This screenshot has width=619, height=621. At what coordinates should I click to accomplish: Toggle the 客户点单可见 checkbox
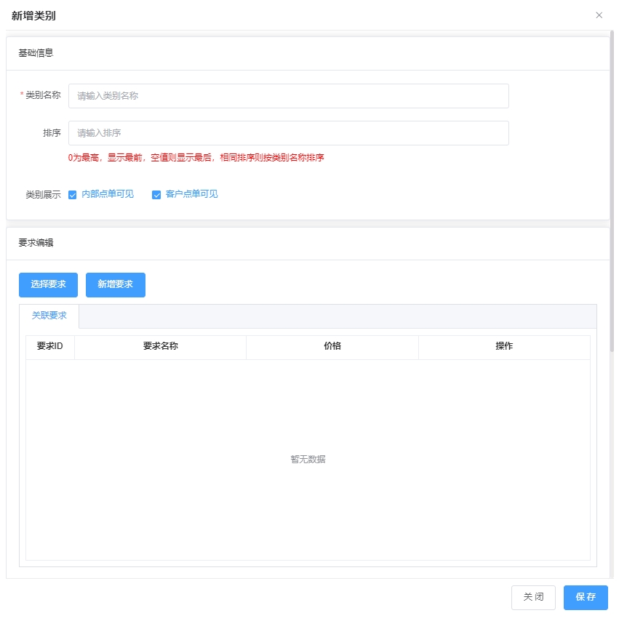[156, 195]
